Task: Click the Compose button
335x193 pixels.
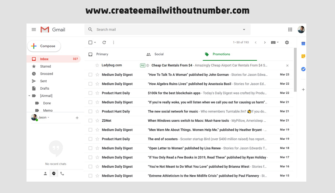Action: point(44,46)
